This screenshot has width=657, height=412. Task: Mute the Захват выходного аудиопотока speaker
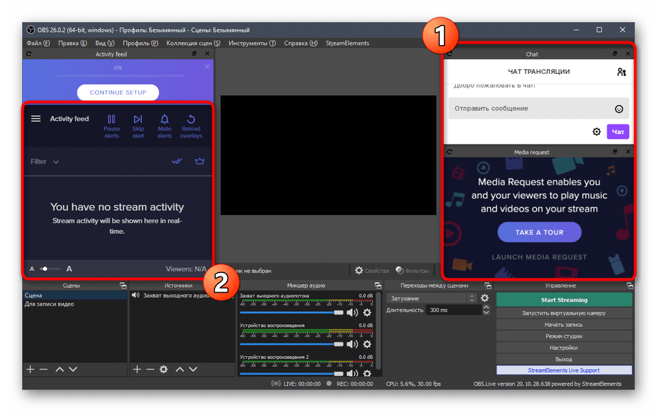point(352,312)
